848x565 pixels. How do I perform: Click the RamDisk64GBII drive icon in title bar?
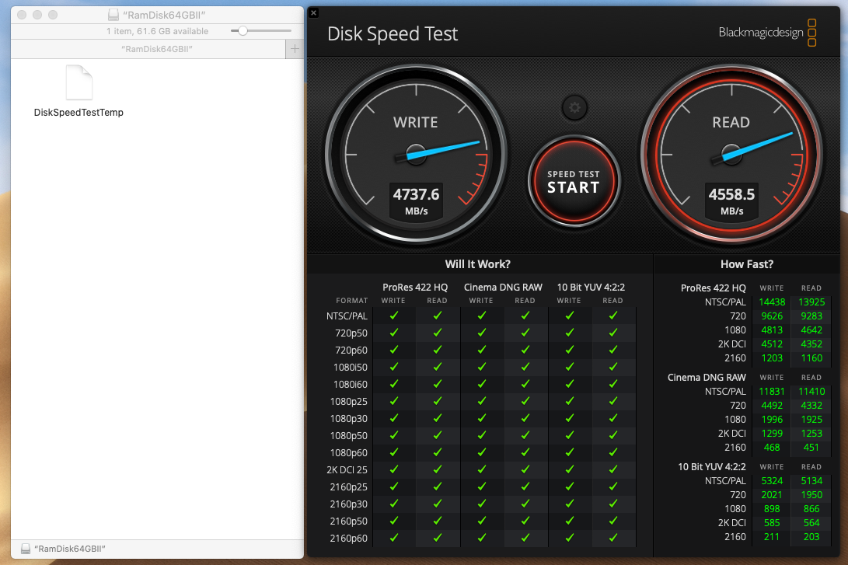113,15
